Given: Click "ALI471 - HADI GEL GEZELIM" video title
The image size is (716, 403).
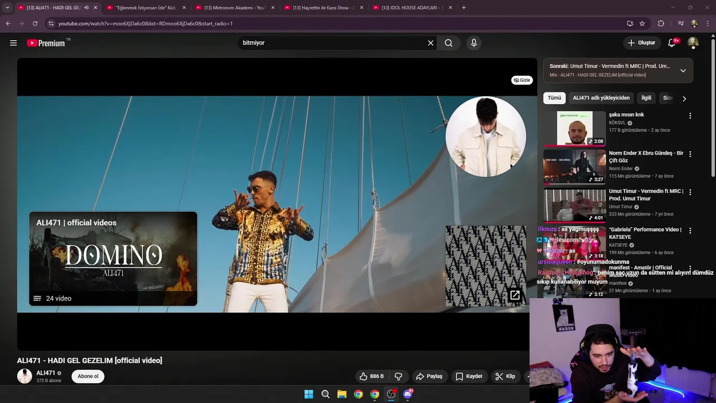Looking at the screenshot, I should tap(89, 360).
